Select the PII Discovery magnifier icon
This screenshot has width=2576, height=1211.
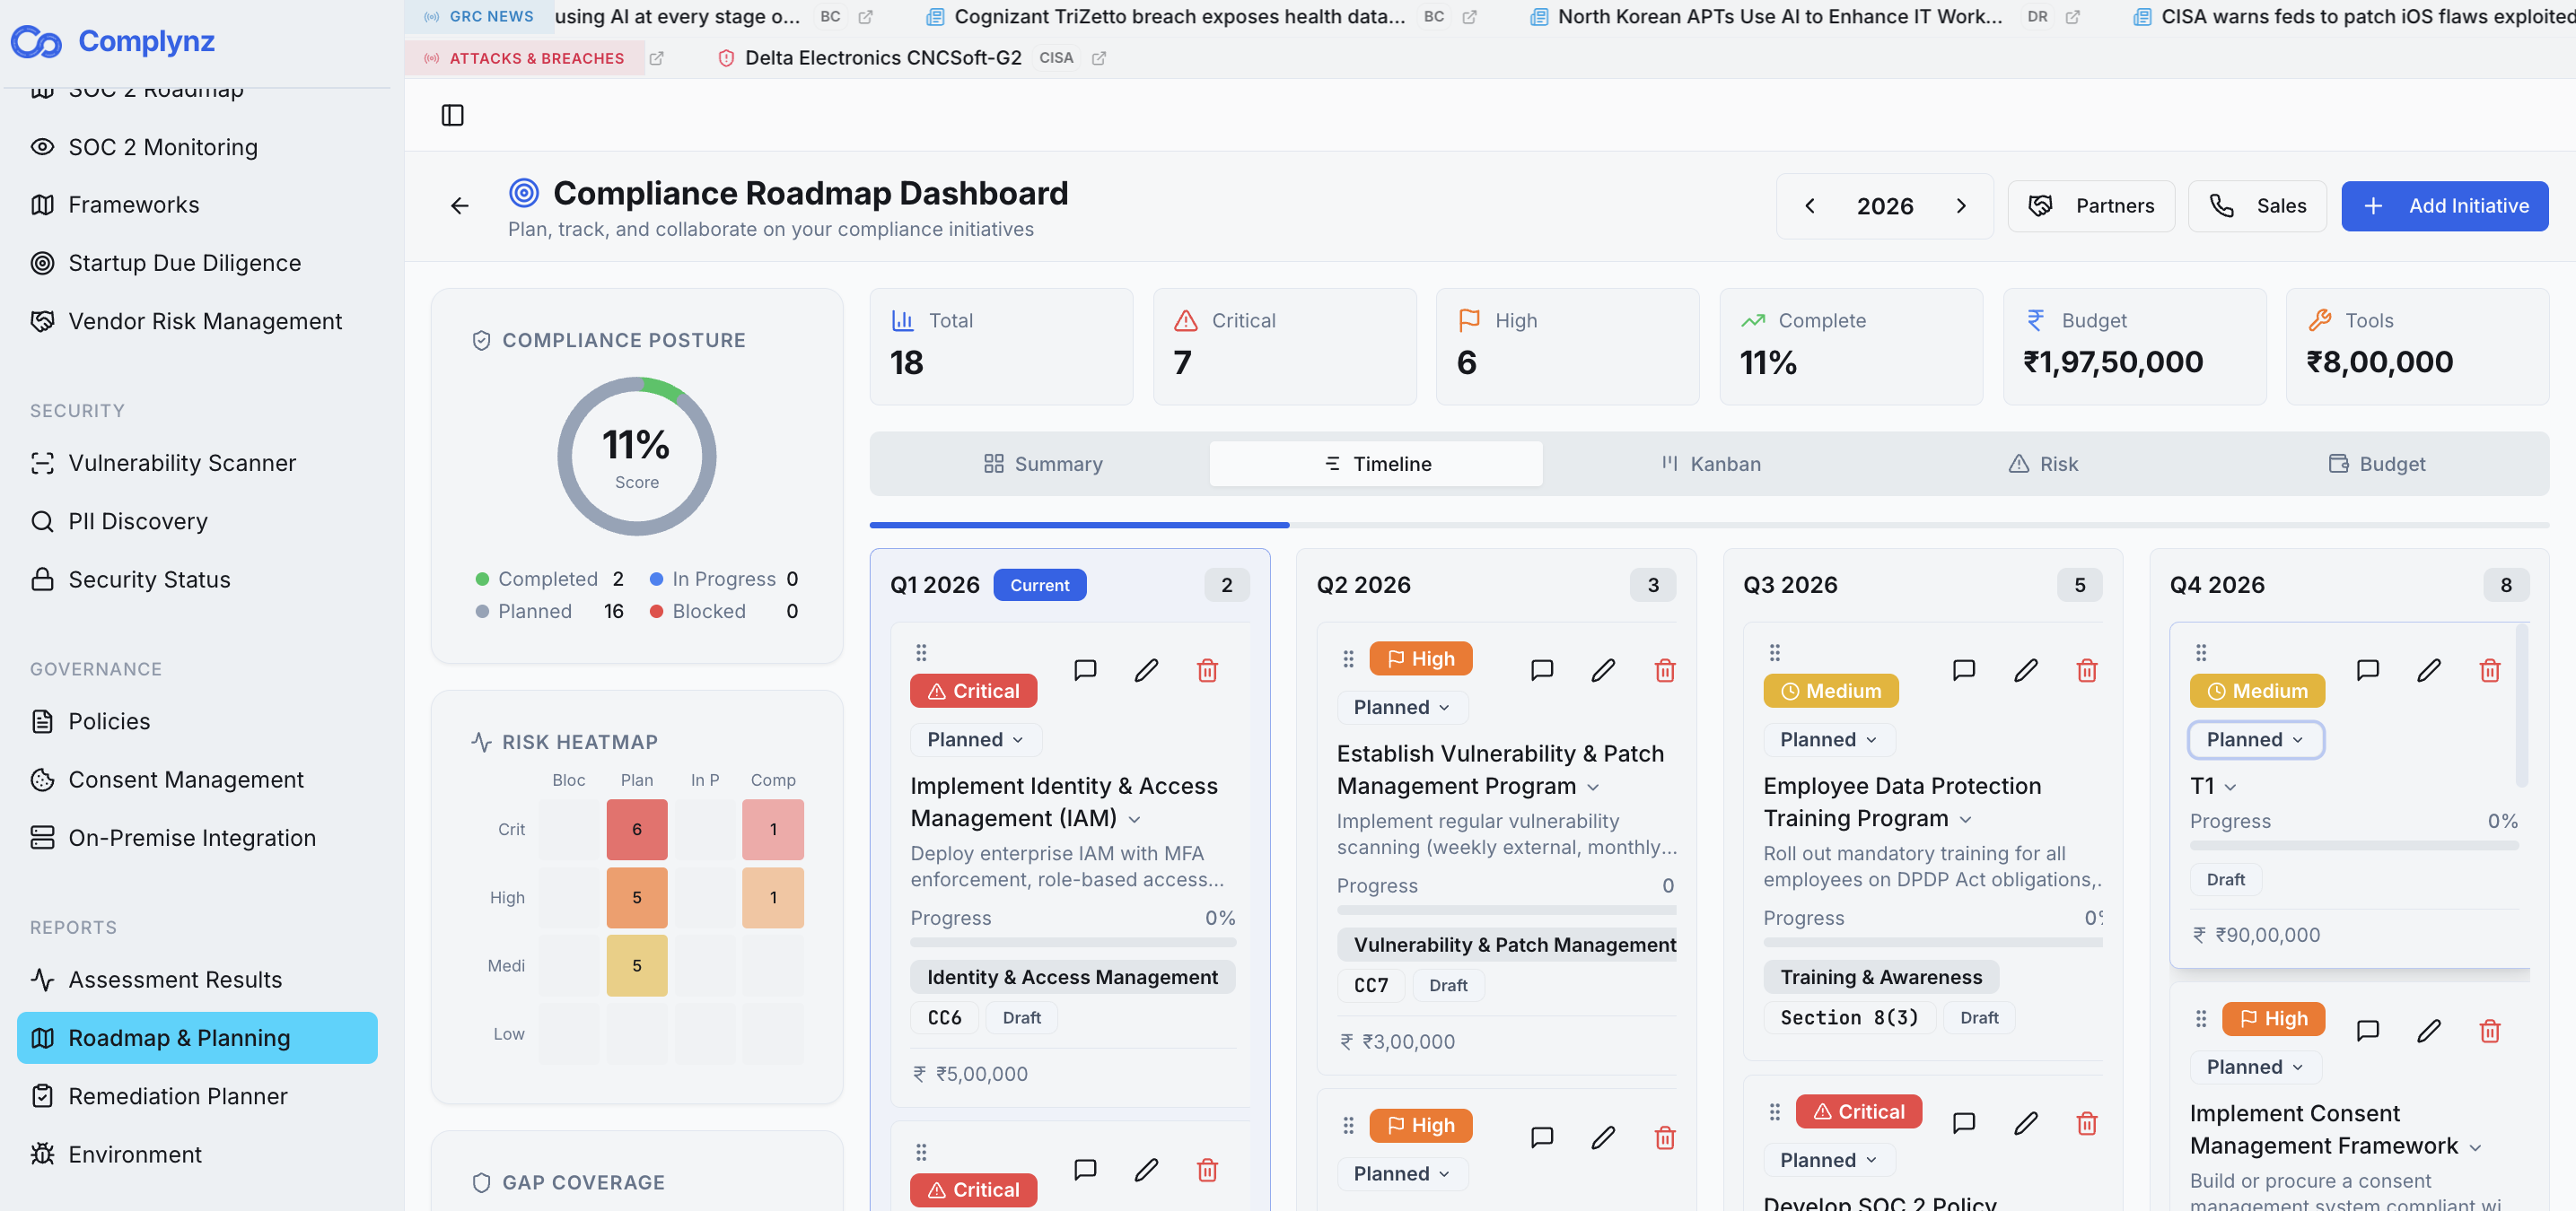coord(42,520)
